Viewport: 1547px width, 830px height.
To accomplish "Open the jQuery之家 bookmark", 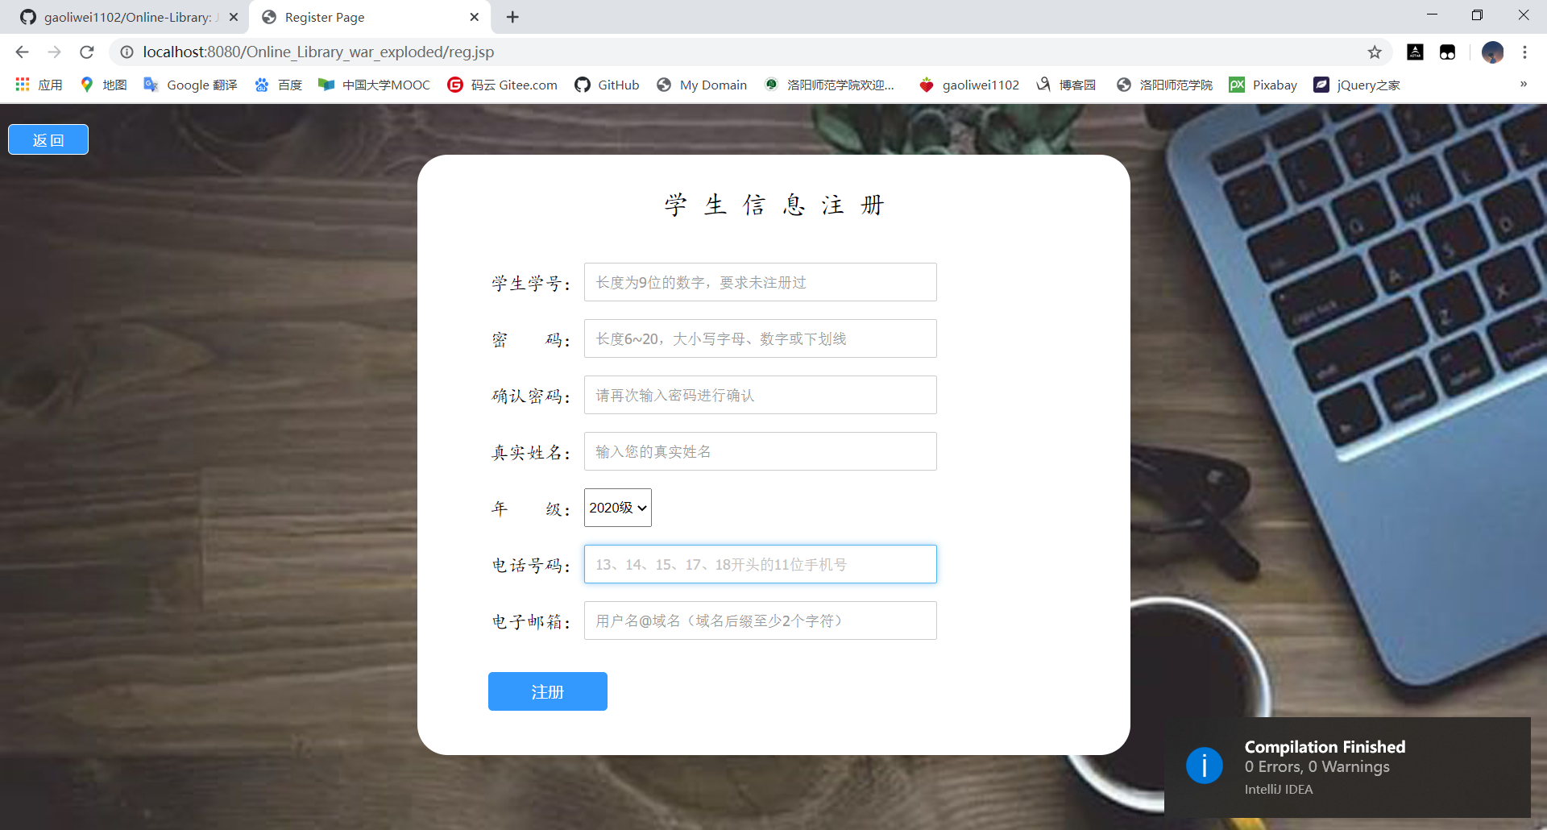I will pos(1357,85).
